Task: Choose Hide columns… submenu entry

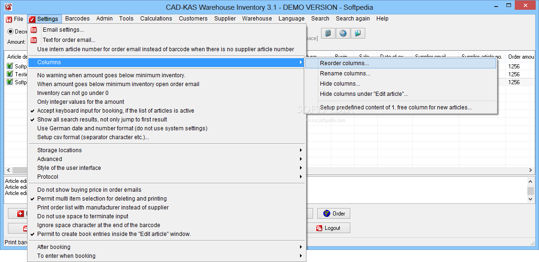Action: 401,84
